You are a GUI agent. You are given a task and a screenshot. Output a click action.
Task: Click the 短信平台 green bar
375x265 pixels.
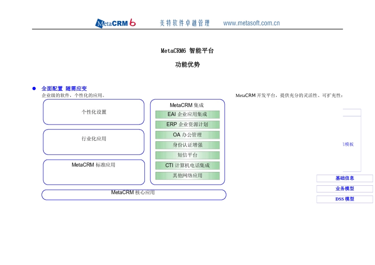[187, 155]
